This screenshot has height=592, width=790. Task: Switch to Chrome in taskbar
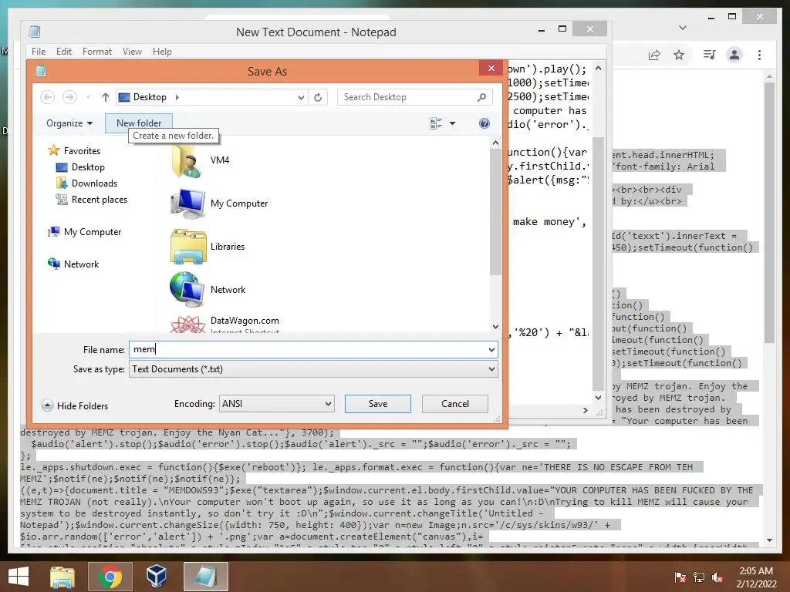pos(110,577)
